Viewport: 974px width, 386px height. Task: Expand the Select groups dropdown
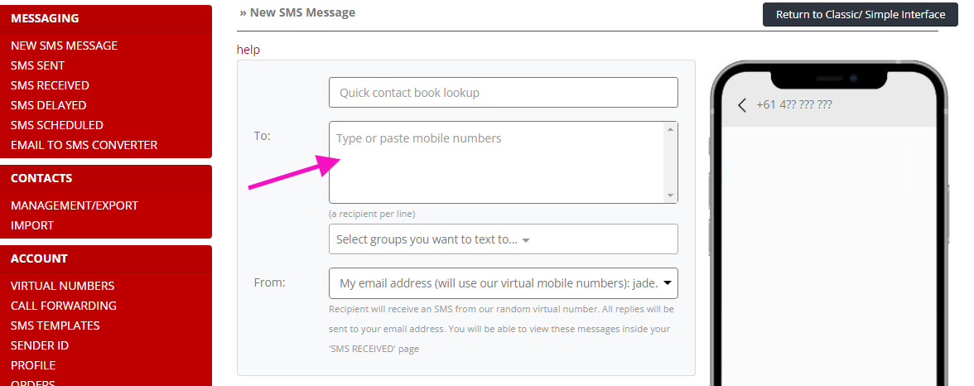coord(504,239)
